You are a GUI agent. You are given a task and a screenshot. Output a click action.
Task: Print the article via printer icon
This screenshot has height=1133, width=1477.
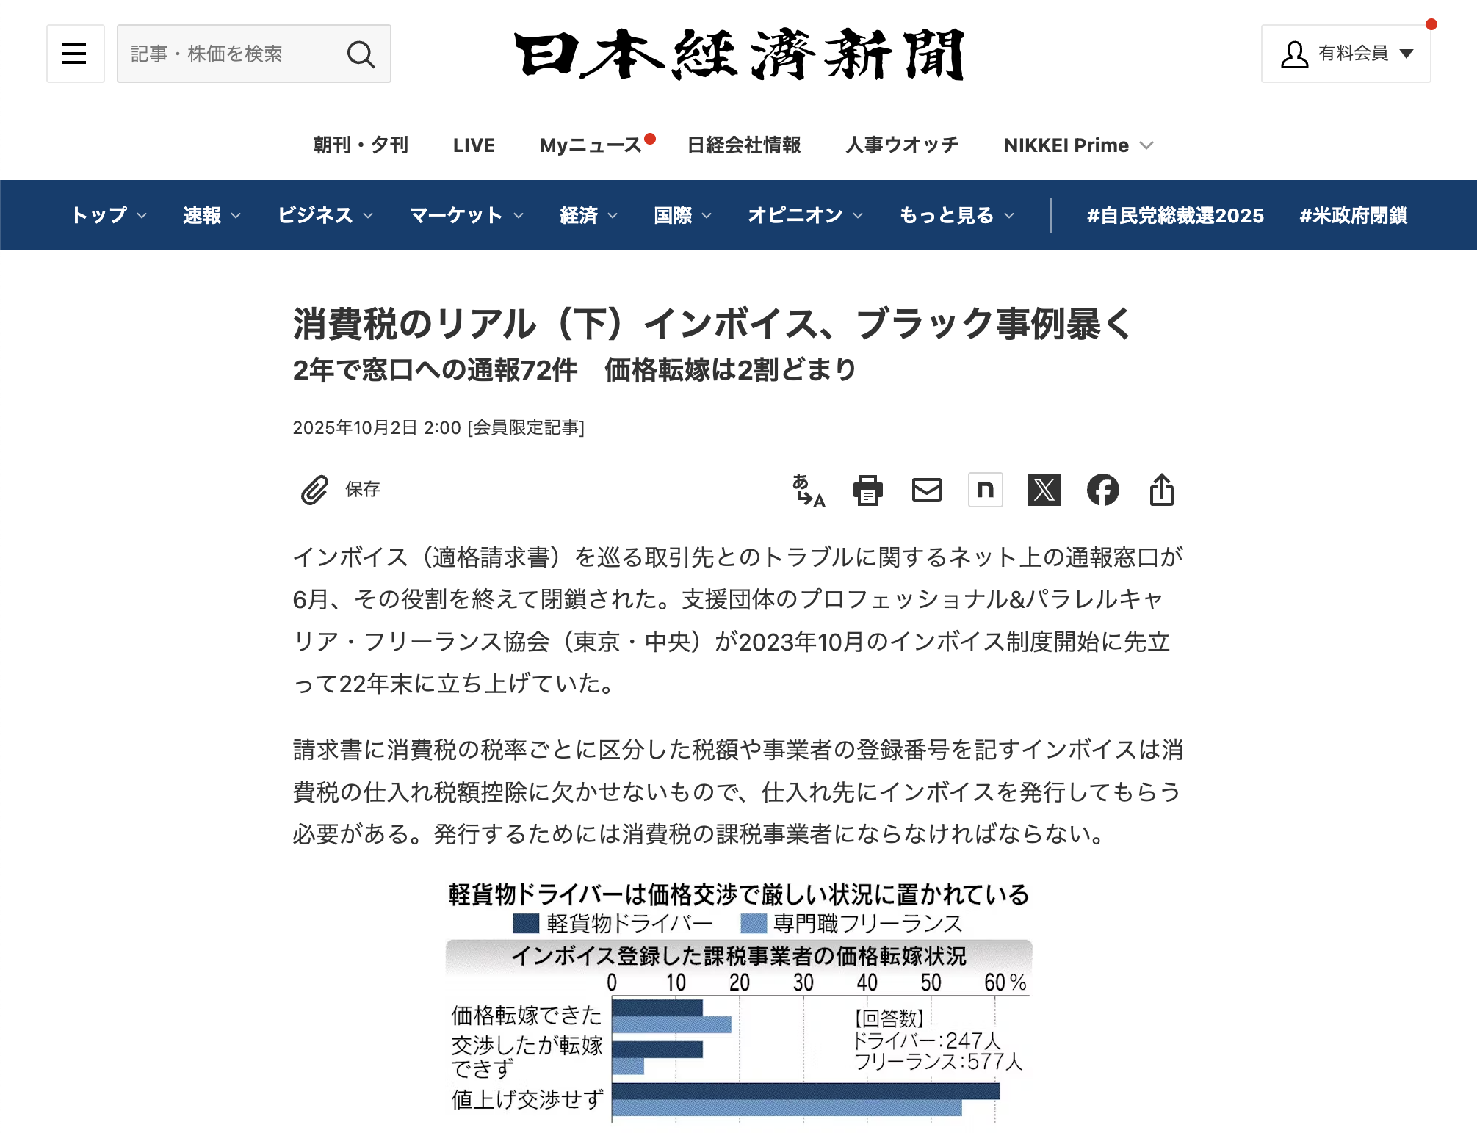pos(867,490)
